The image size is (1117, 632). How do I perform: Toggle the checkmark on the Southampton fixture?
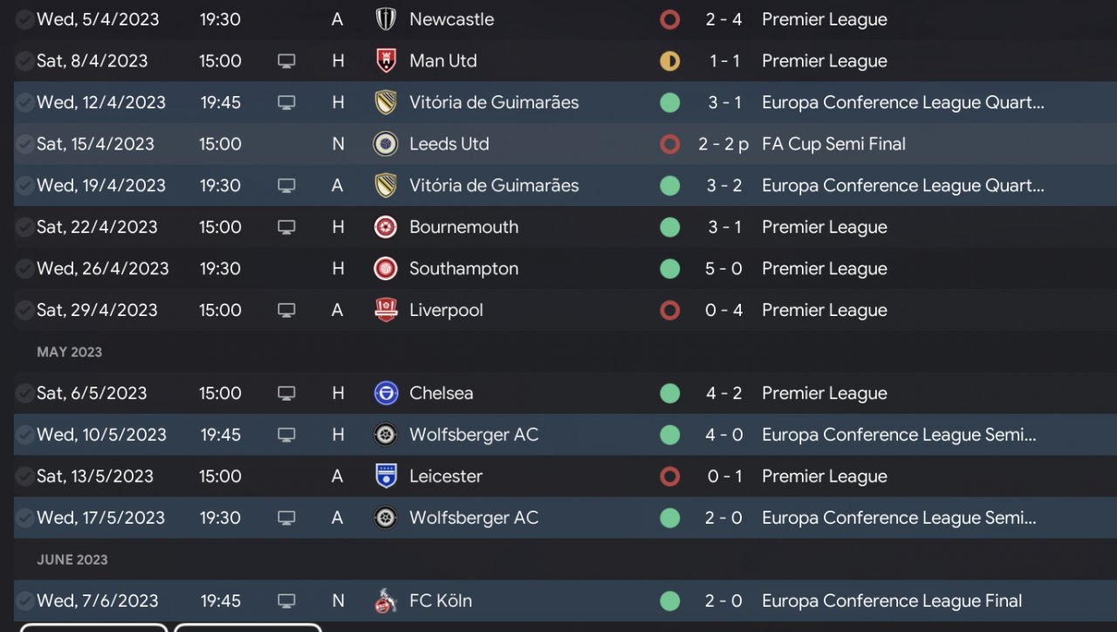pyautogui.click(x=24, y=268)
